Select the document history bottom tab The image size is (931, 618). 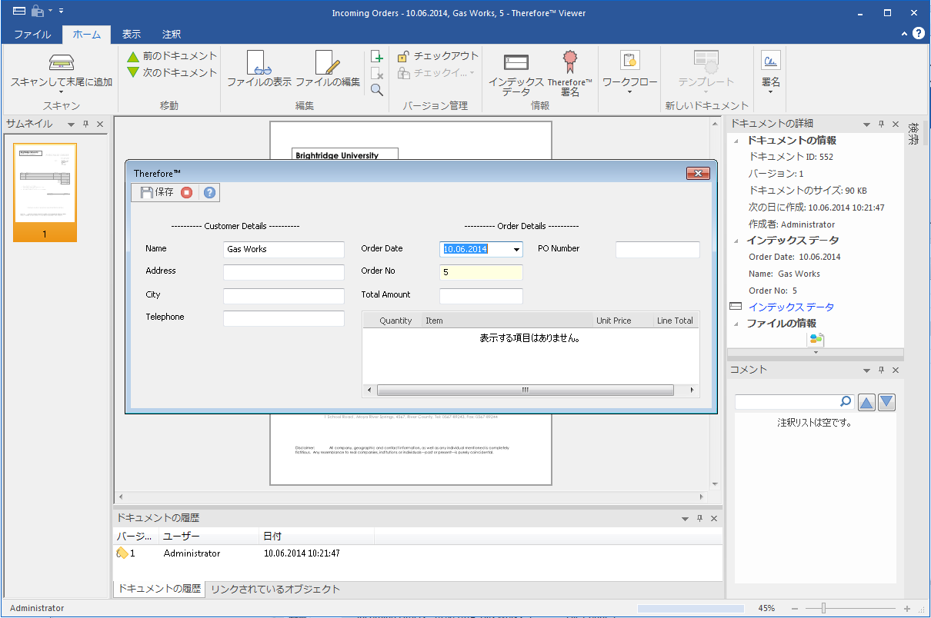(159, 589)
